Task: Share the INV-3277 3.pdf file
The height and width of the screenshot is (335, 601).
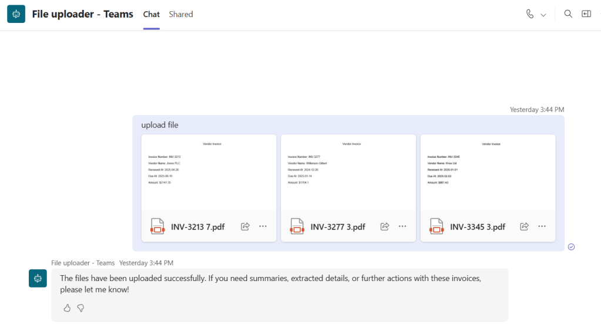Action: pyautogui.click(x=385, y=226)
